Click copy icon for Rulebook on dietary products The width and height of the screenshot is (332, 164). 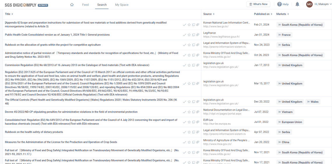[194, 132]
